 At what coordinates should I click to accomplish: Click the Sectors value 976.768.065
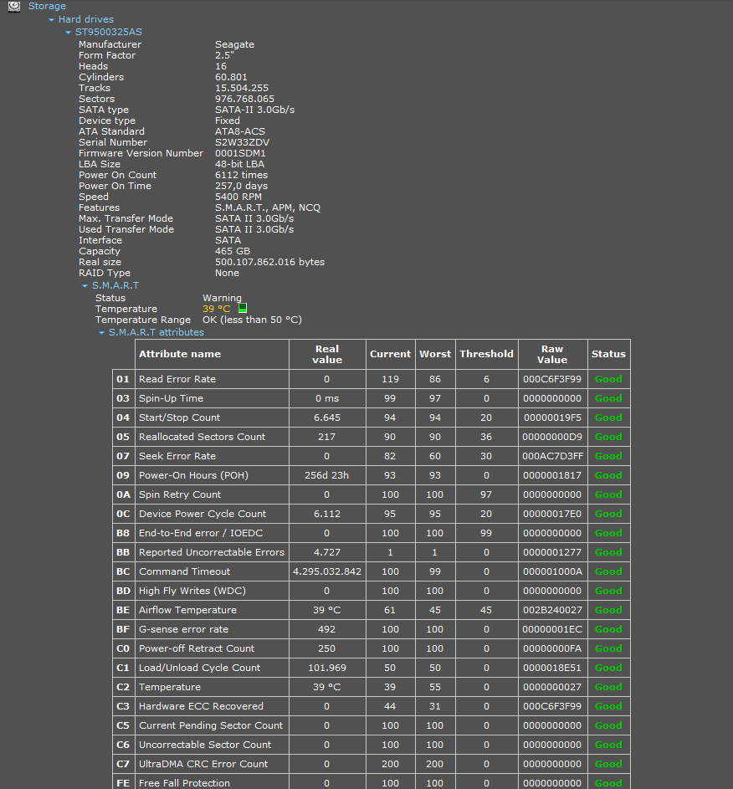[x=244, y=99]
